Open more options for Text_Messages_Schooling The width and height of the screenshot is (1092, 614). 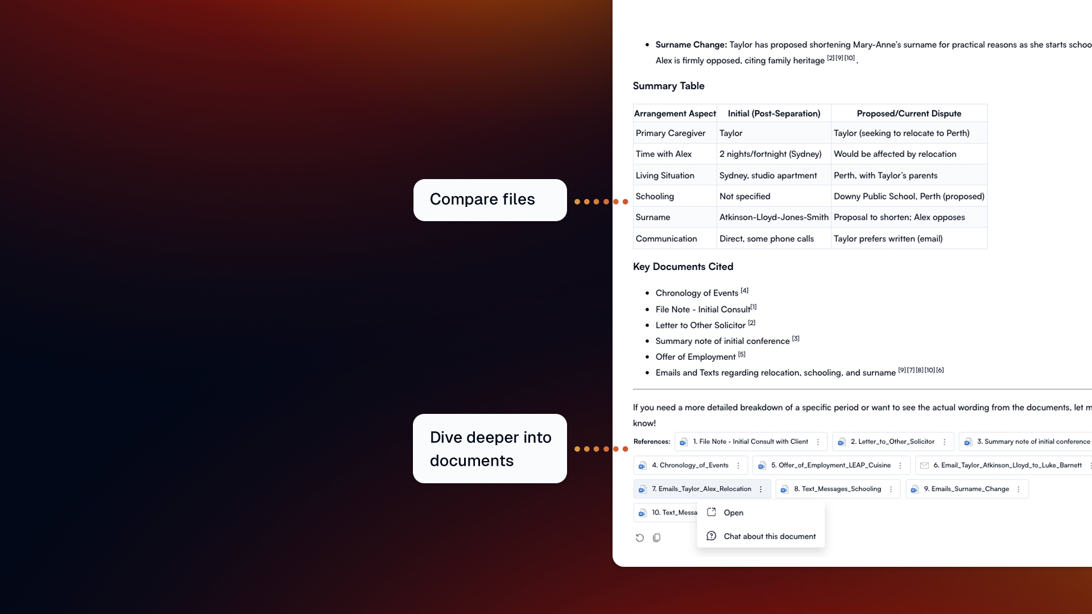click(x=891, y=489)
